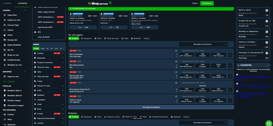Collapse the Favoritos panel with minus
273x126 pixels.
pos(268,65)
